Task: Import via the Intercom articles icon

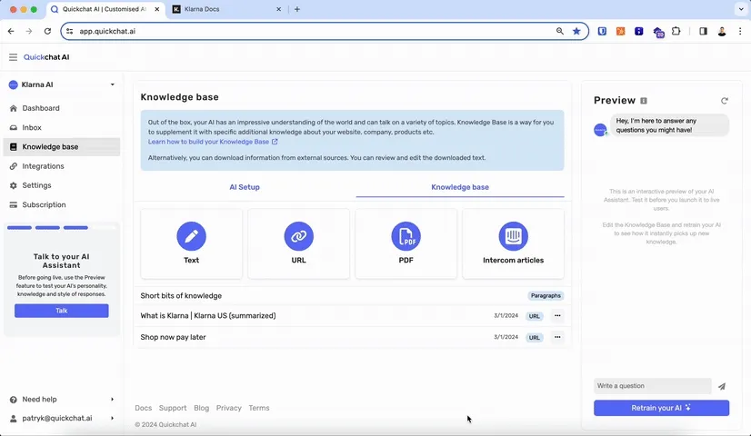Action: [513, 236]
